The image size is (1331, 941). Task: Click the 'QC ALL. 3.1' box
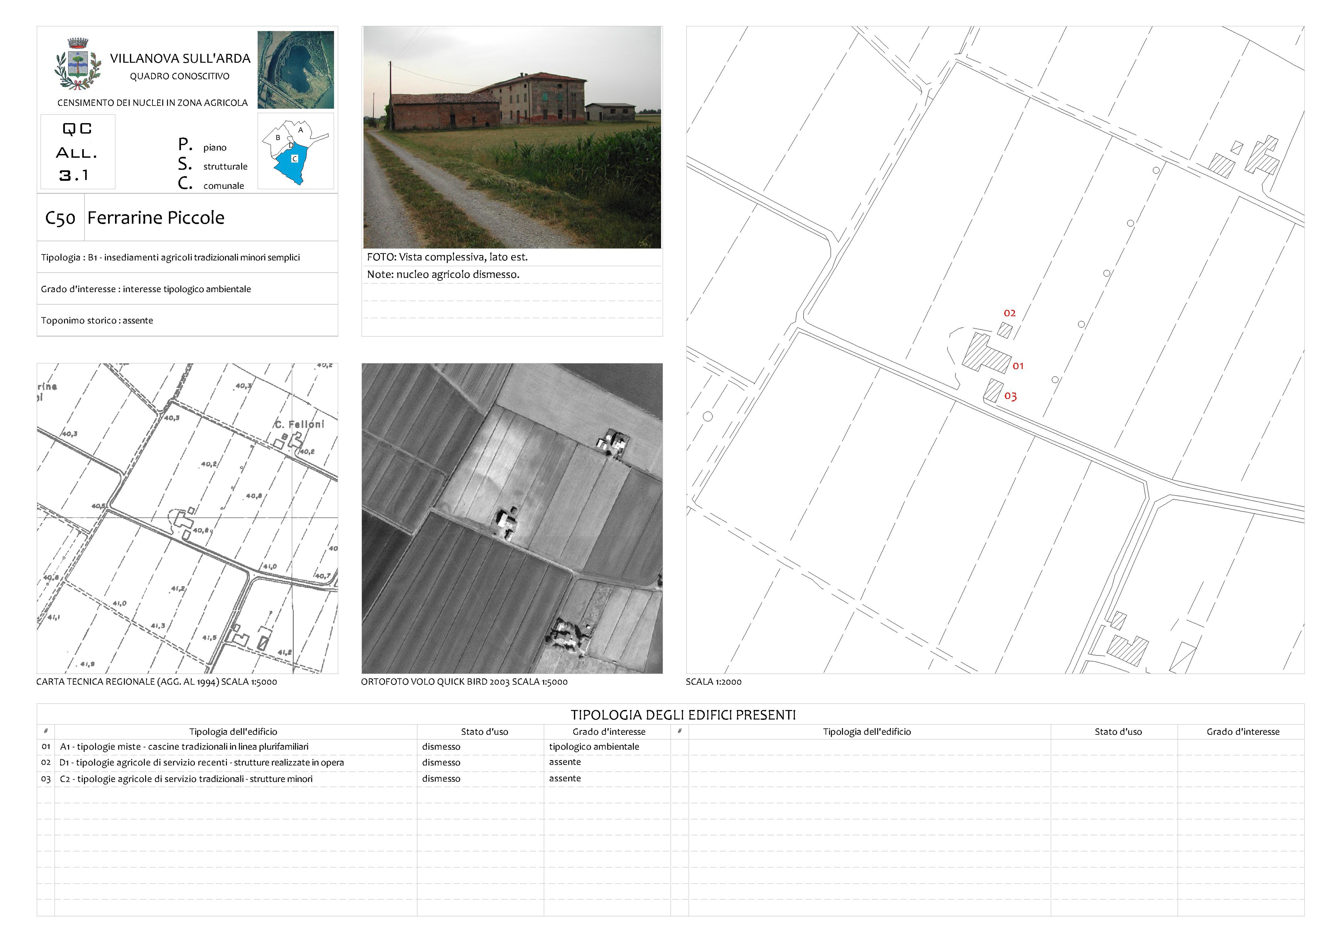pyautogui.click(x=78, y=152)
